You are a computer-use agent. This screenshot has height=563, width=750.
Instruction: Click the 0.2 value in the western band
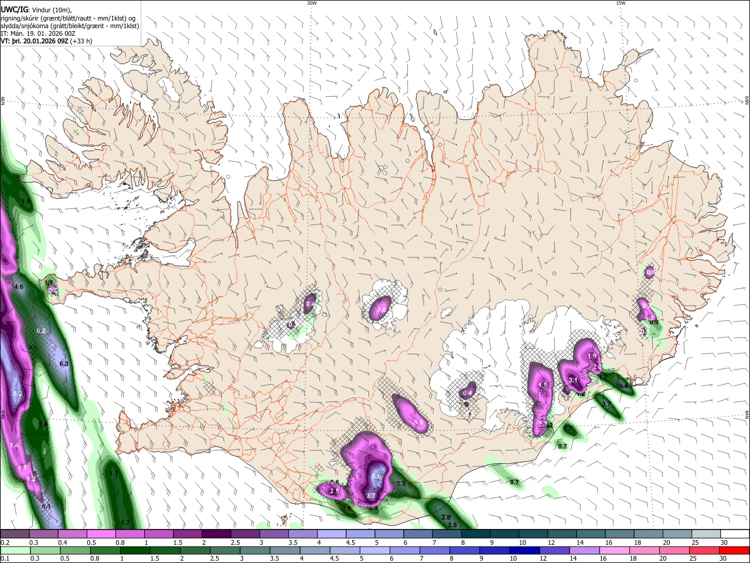(x=41, y=331)
